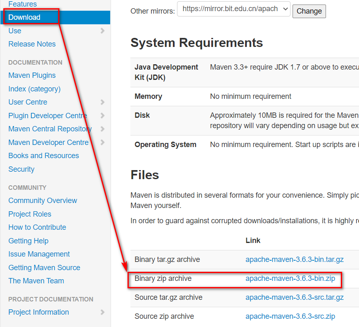This screenshot has height=327, width=359.
Task: Expand the Use submenu chevron
Action: coord(103,30)
